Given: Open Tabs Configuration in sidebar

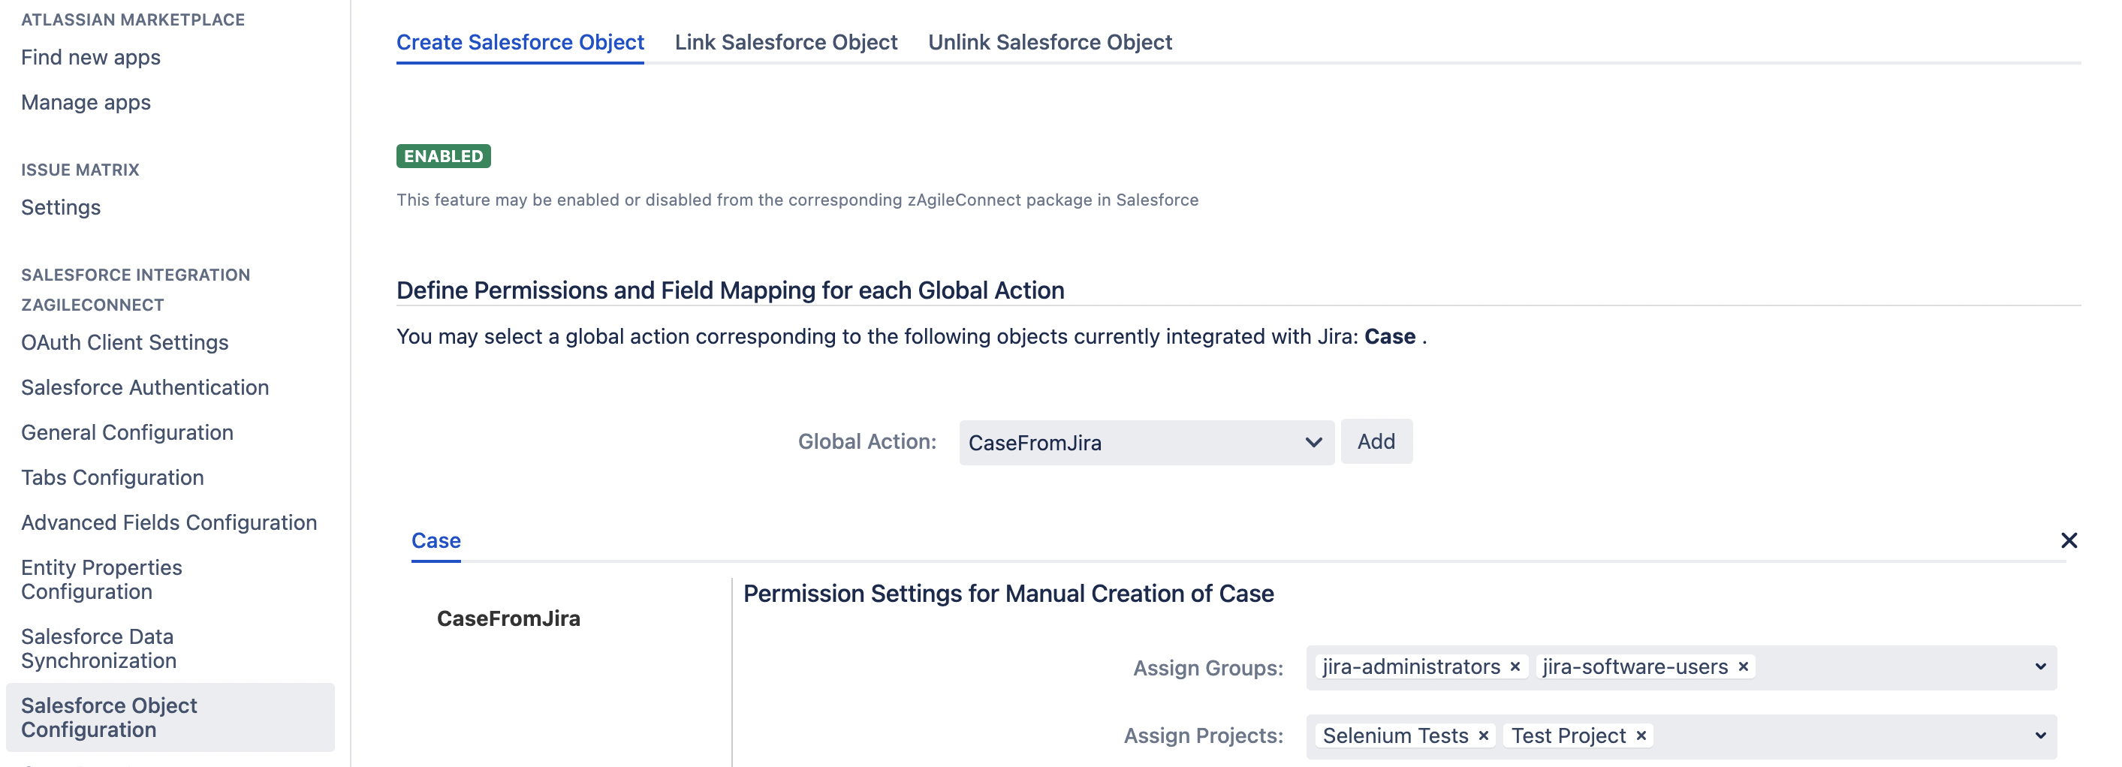Looking at the screenshot, I should [x=112, y=477].
